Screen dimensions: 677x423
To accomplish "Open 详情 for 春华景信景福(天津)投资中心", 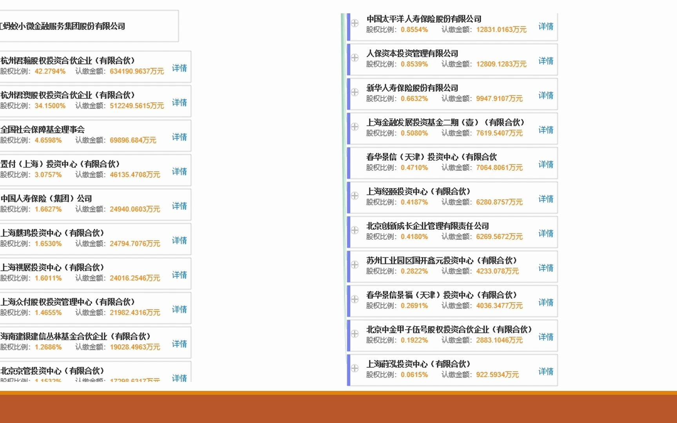I will click(546, 302).
